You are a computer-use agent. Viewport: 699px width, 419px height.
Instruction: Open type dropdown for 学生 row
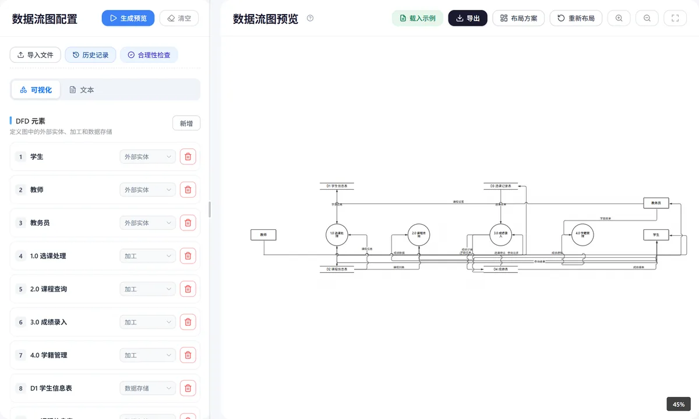pyautogui.click(x=147, y=157)
